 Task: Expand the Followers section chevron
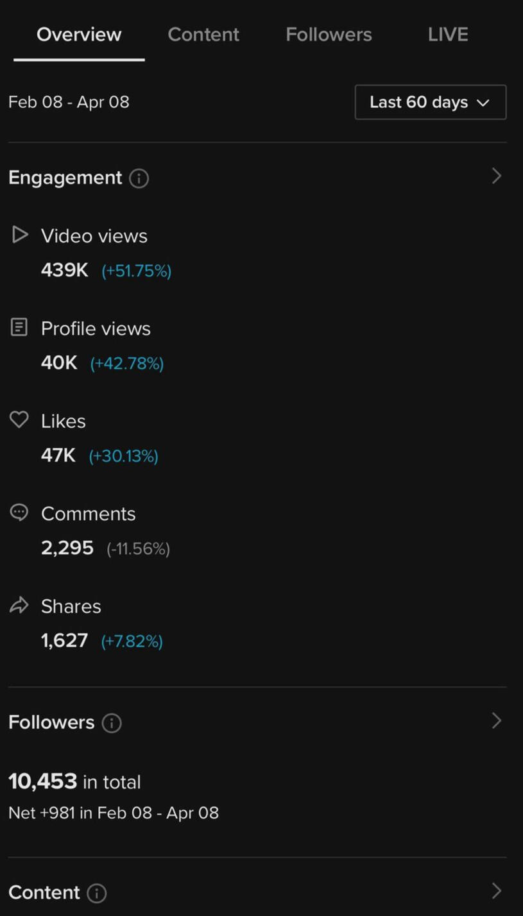pos(496,721)
